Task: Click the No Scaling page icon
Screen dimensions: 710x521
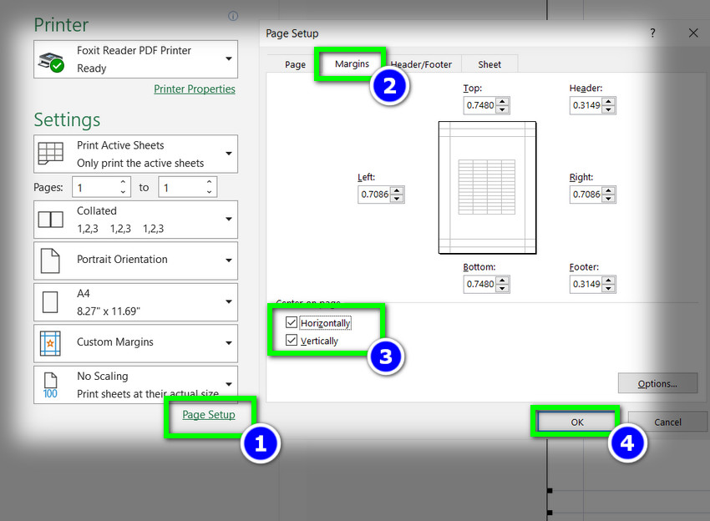Action: coord(51,385)
